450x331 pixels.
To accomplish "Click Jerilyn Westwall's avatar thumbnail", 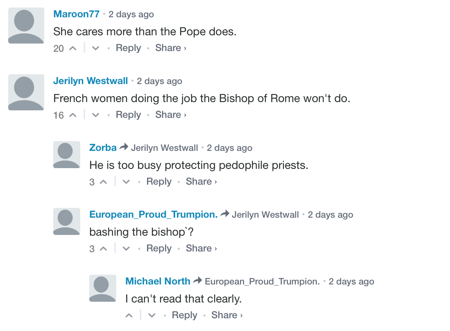I will (26, 92).
